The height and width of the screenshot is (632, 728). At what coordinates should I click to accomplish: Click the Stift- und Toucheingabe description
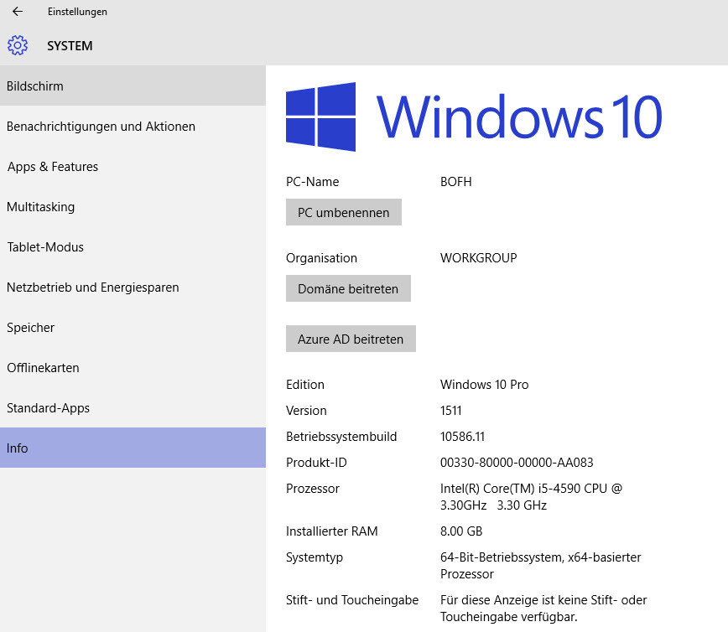(543, 609)
